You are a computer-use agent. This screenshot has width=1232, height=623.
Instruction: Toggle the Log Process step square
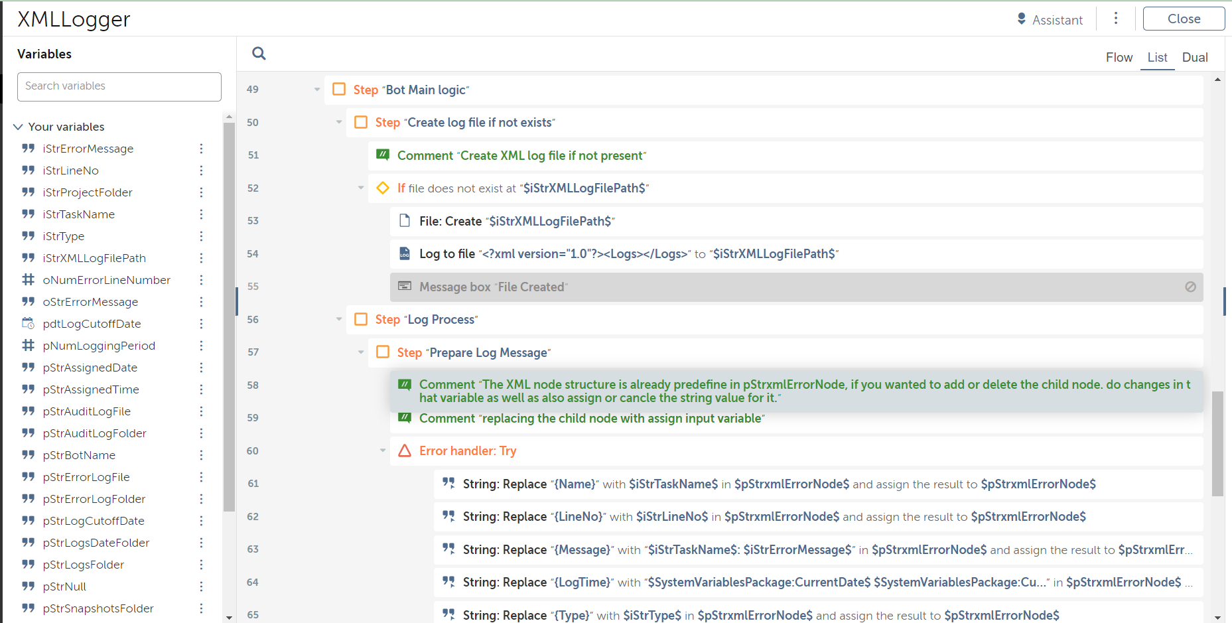tap(361, 320)
